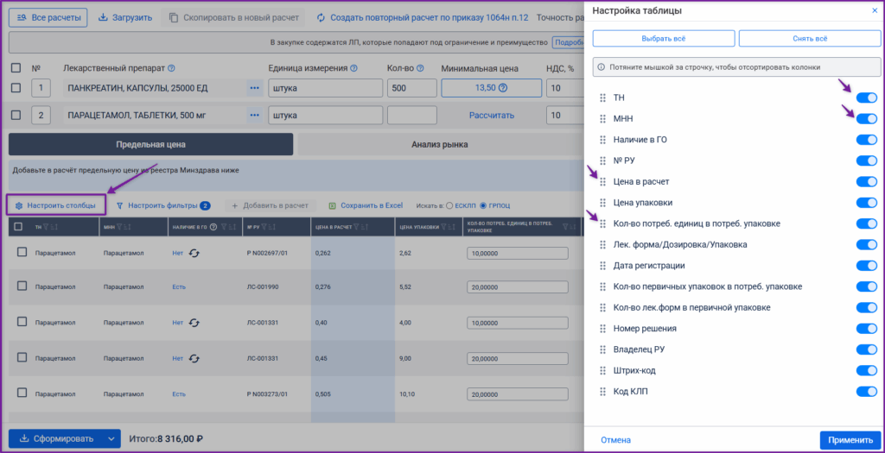
Task: Click filter icon in МНН column header
Action: [119, 227]
